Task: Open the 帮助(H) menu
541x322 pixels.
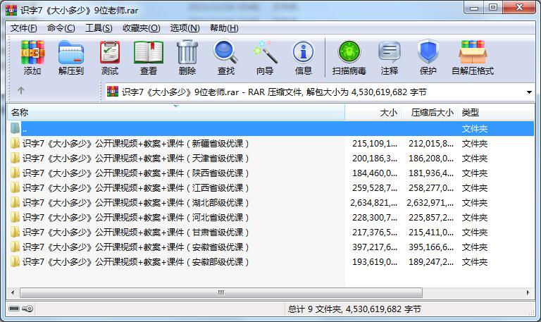Action: [x=224, y=28]
